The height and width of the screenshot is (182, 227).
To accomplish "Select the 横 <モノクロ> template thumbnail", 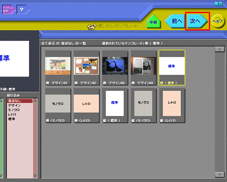I will click(58, 106).
